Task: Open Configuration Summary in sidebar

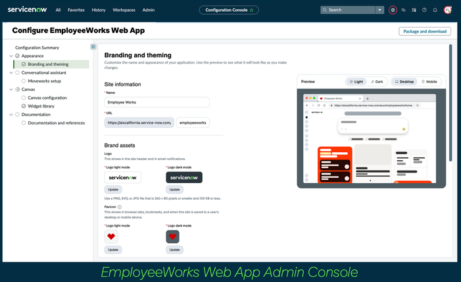Action: [x=37, y=47]
